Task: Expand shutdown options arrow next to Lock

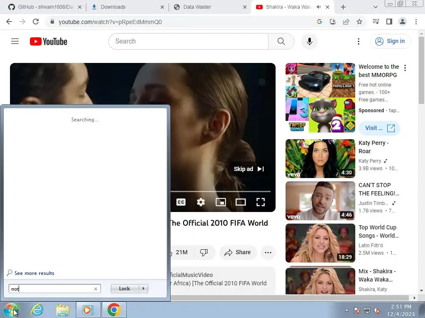Action: click(143, 289)
